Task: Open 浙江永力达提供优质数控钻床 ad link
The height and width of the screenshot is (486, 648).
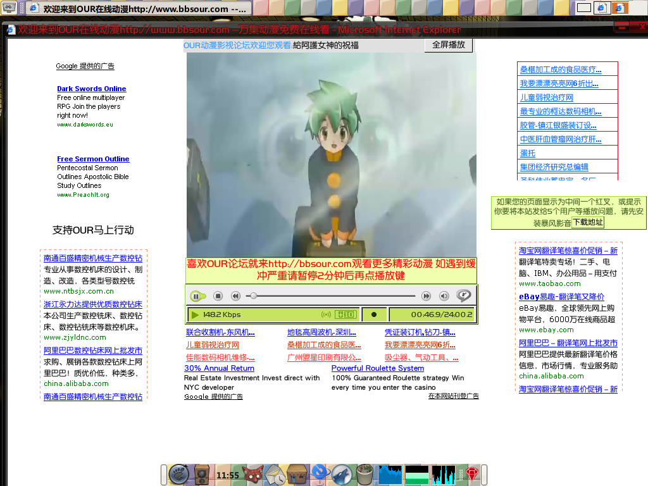Action: [x=93, y=304]
